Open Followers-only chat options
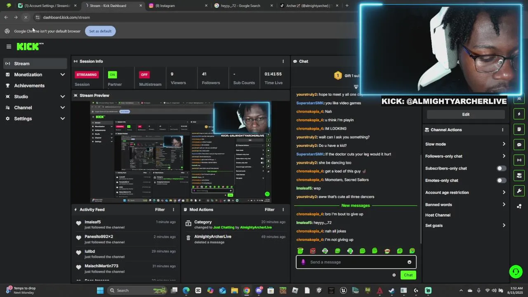The height and width of the screenshot is (297, 528). point(465,156)
